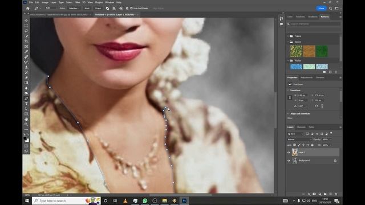This screenshot has height=205, width=365.
Task: Select the Rectangular Marquee tool
Action: click(x=26, y=26)
